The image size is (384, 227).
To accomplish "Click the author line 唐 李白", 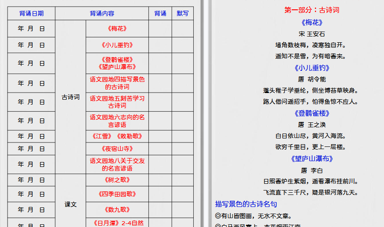I will pyautogui.click(x=312, y=170).
